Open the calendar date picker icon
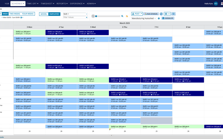 (21, 18)
